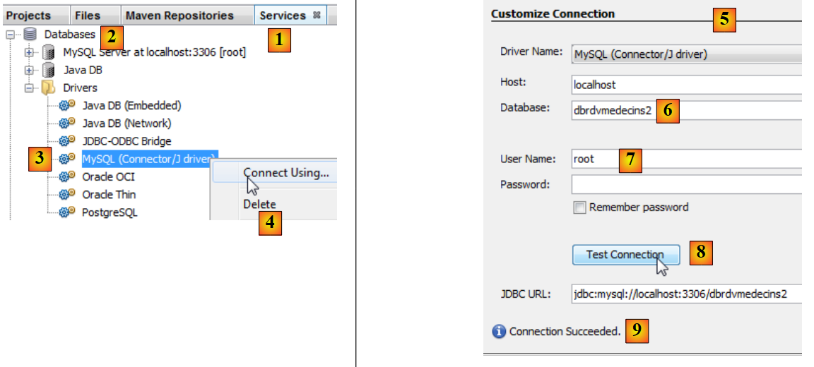Click the Drivers folder icon
This screenshot has width=814, height=367.
click(49, 88)
